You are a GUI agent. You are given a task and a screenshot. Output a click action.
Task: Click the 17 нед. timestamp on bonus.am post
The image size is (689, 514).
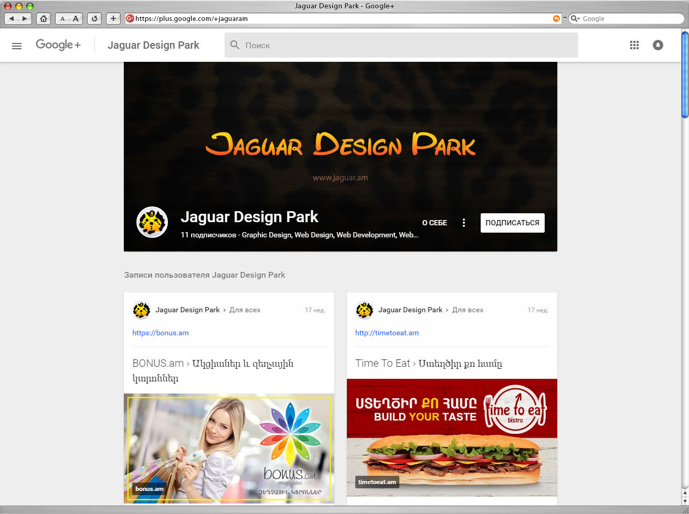point(315,310)
